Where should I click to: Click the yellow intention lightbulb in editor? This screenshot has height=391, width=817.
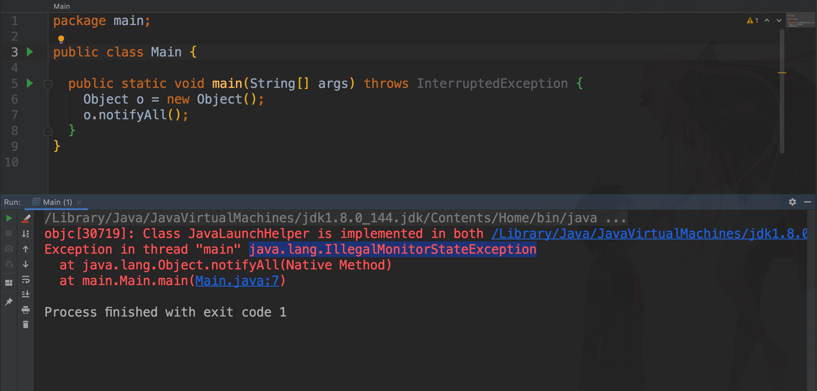[61, 39]
